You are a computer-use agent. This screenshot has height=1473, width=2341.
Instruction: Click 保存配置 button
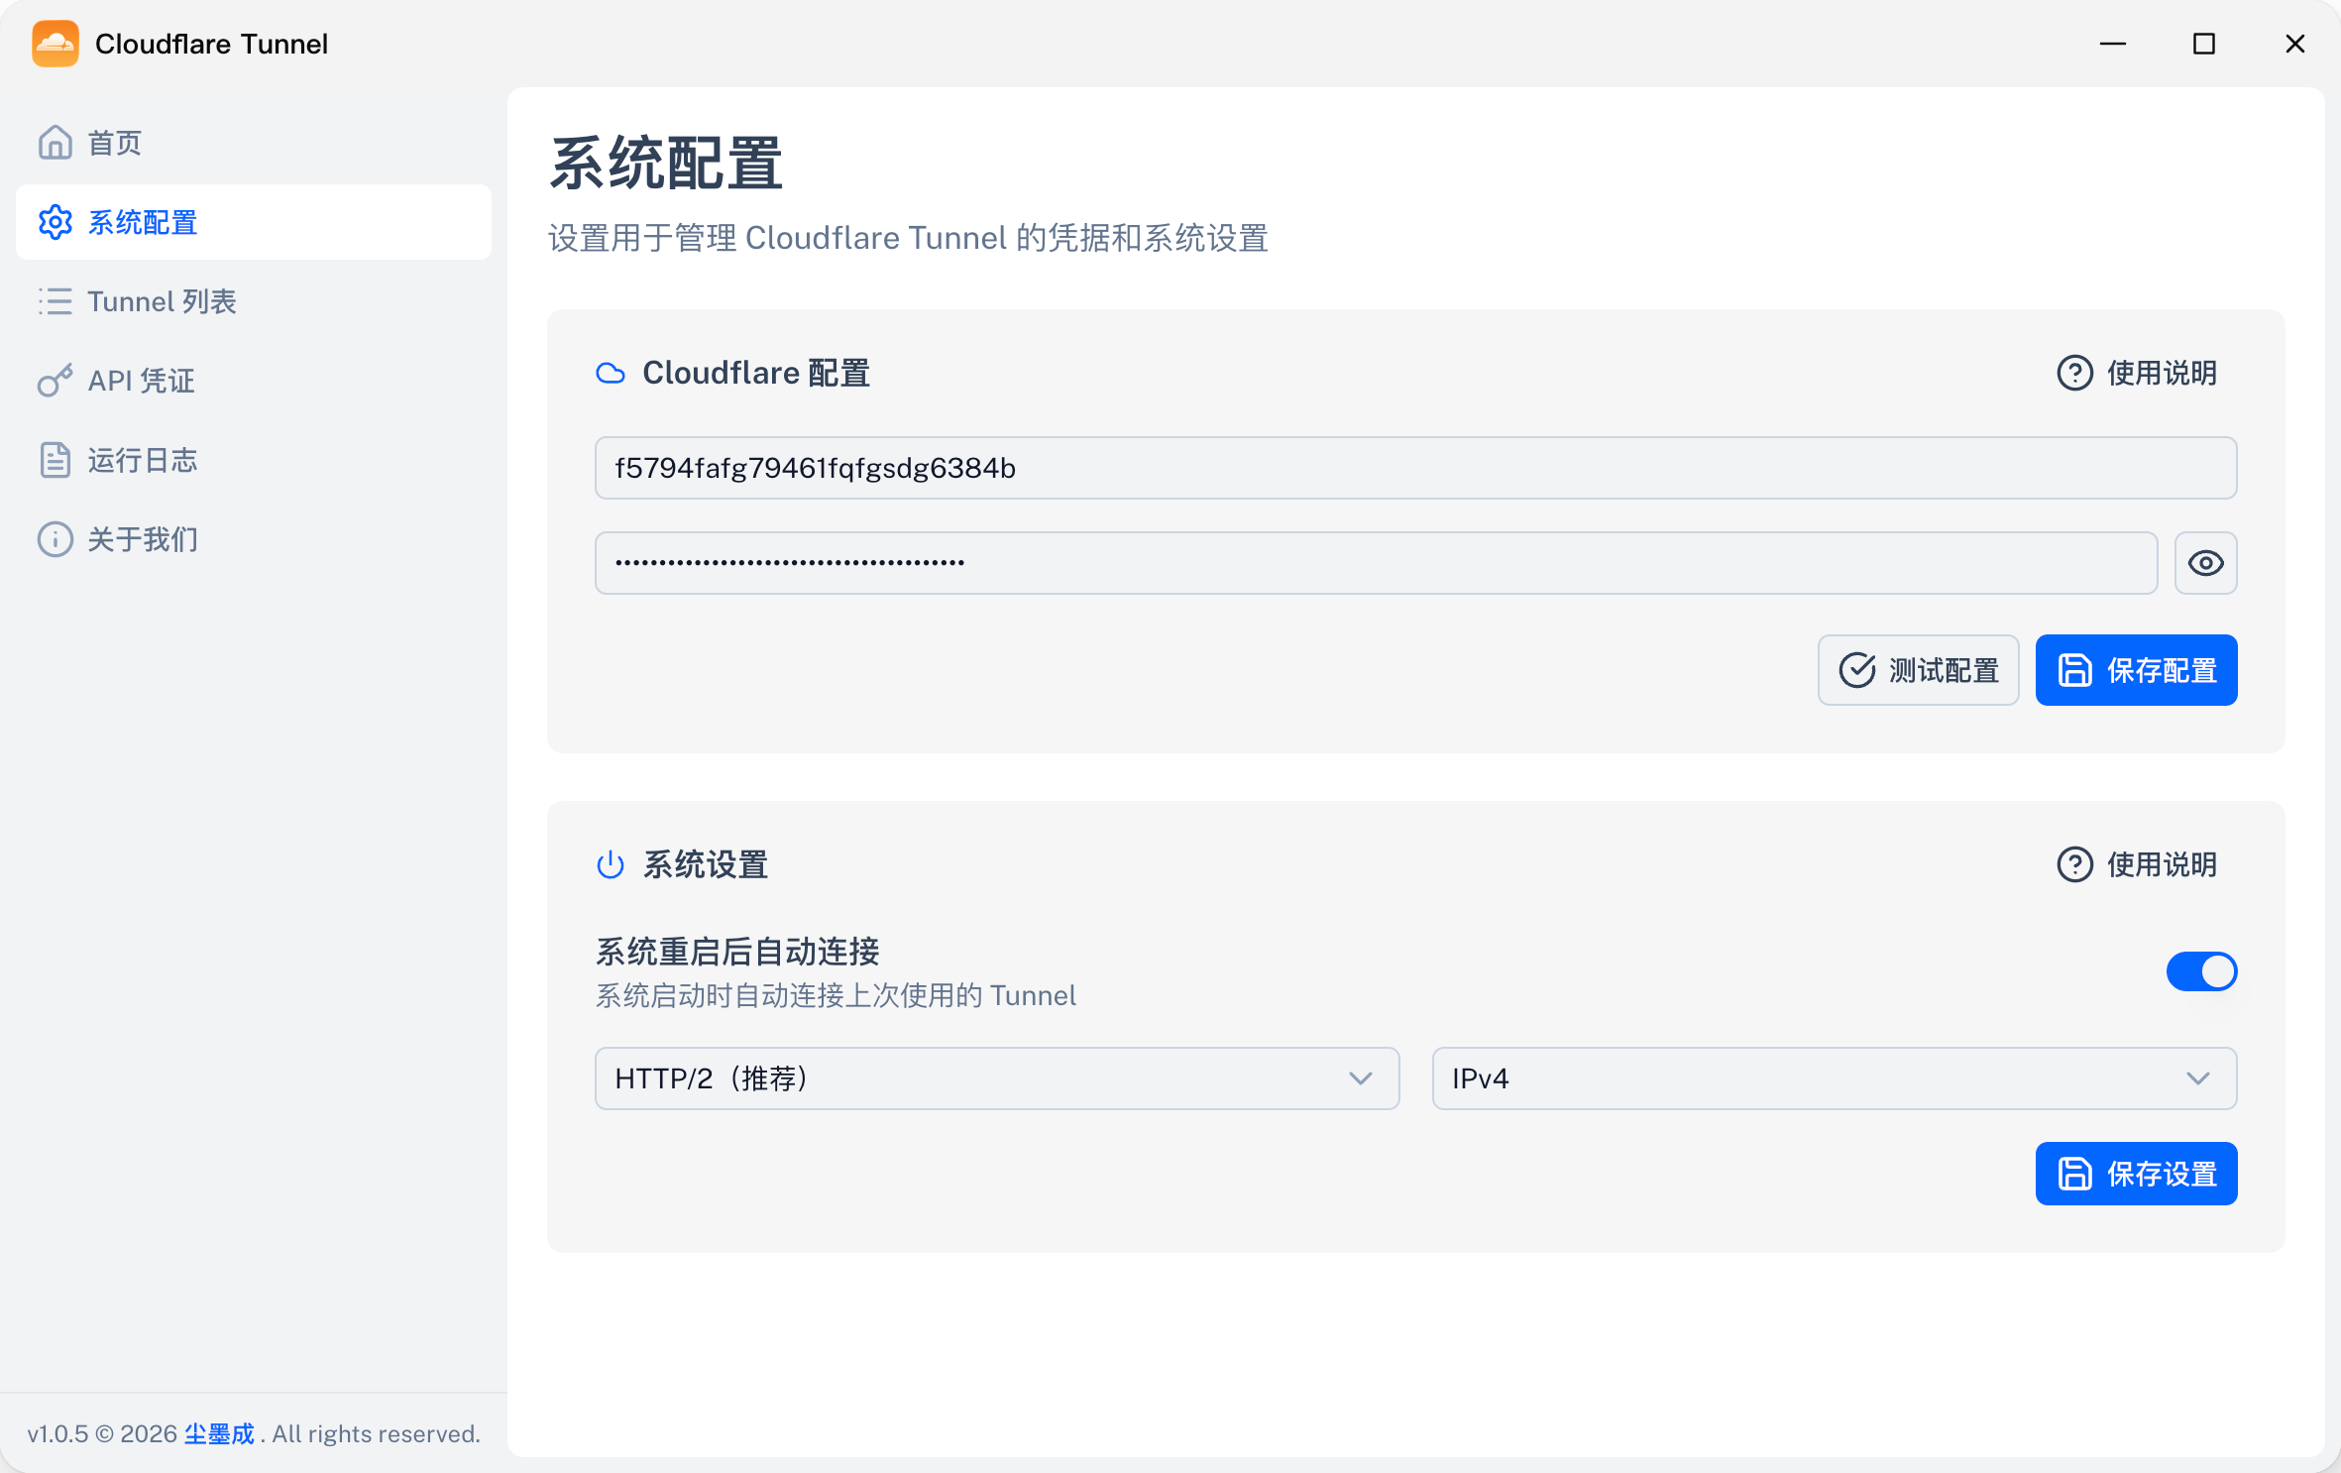tap(2136, 670)
